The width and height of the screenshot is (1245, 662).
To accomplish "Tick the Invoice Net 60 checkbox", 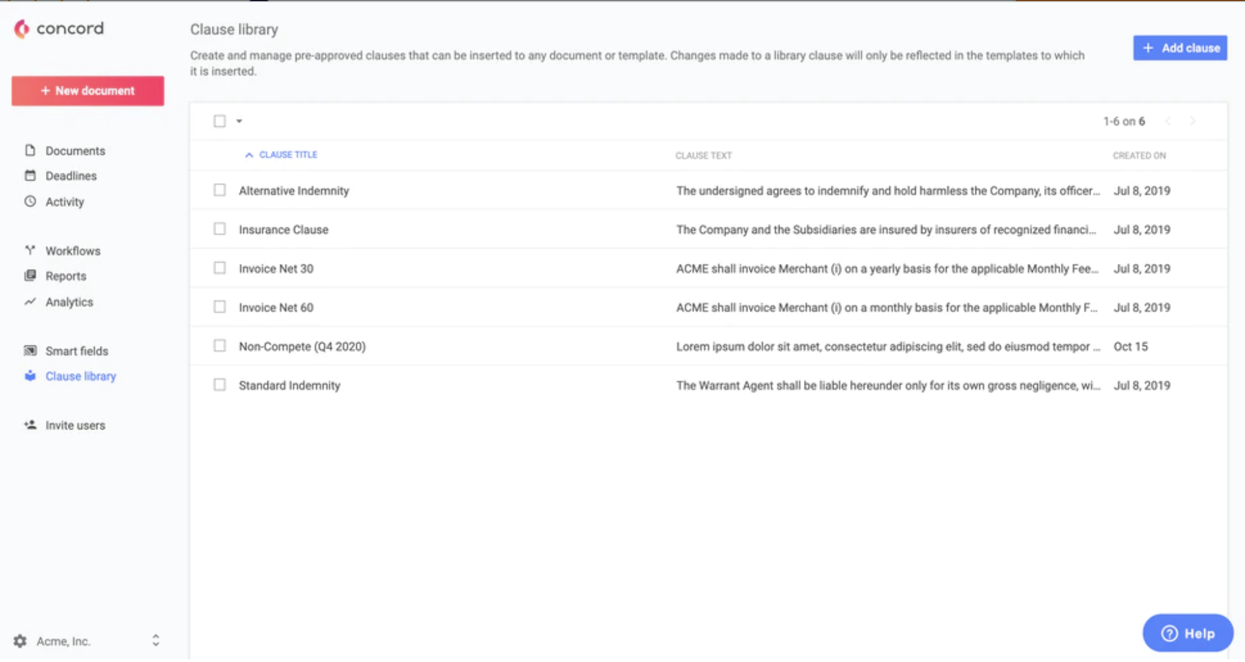I will click(220, 307).
